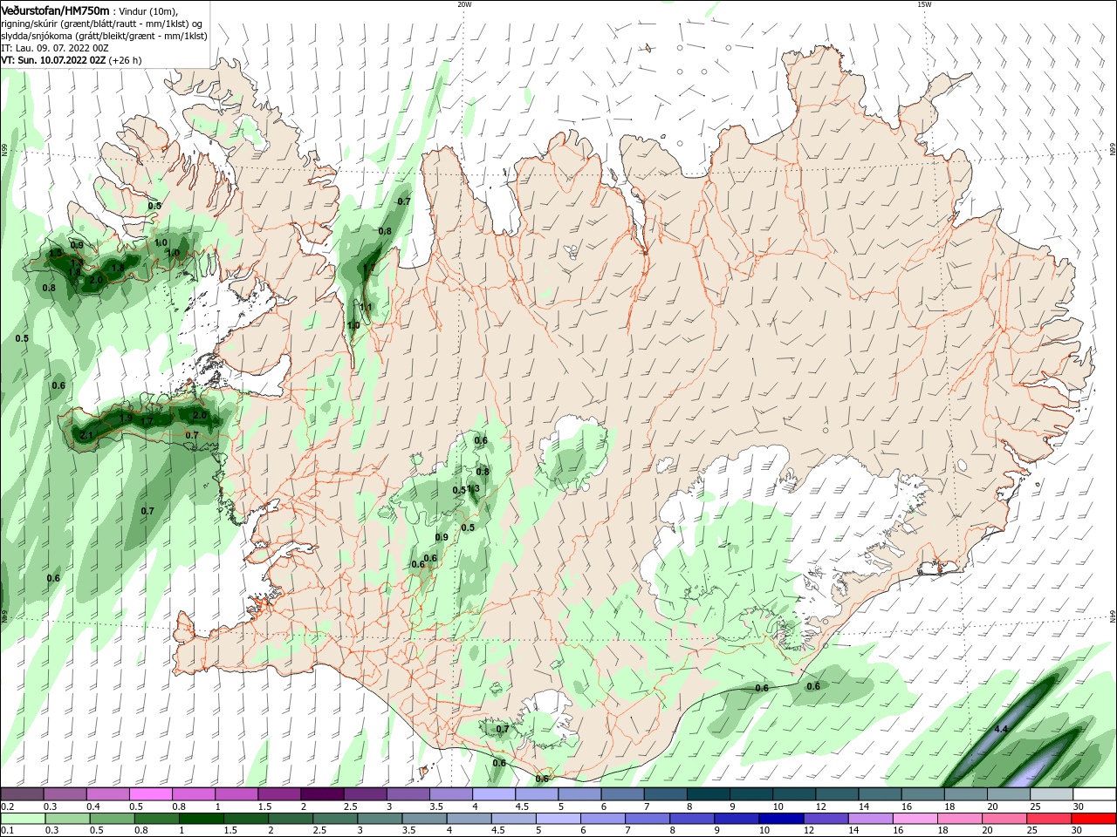
Task: Click the Veðurstofan/HM750m map title
Action: pyautogui.click(x=55, y=10)
